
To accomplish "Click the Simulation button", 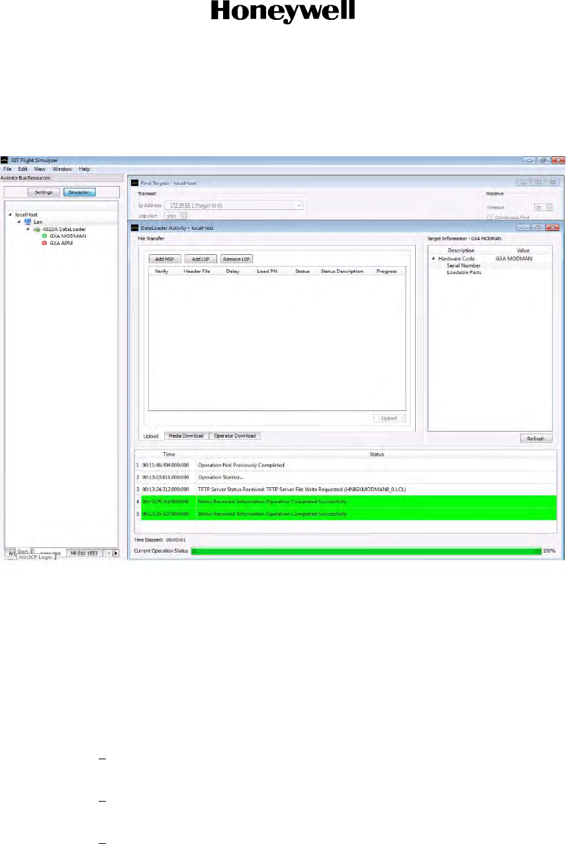I will [79, 192].
